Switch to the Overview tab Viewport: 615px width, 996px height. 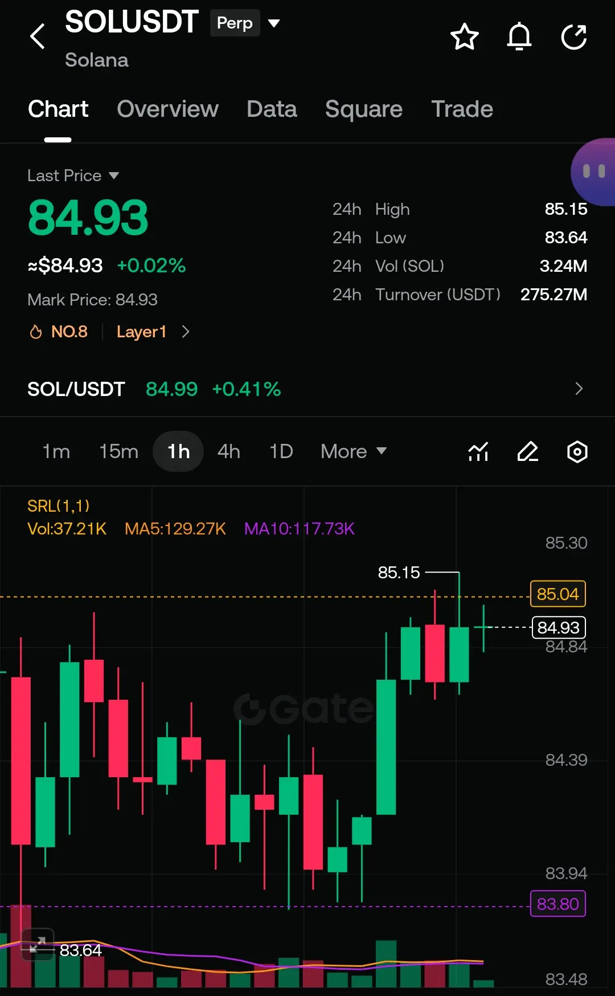[167, 109]
